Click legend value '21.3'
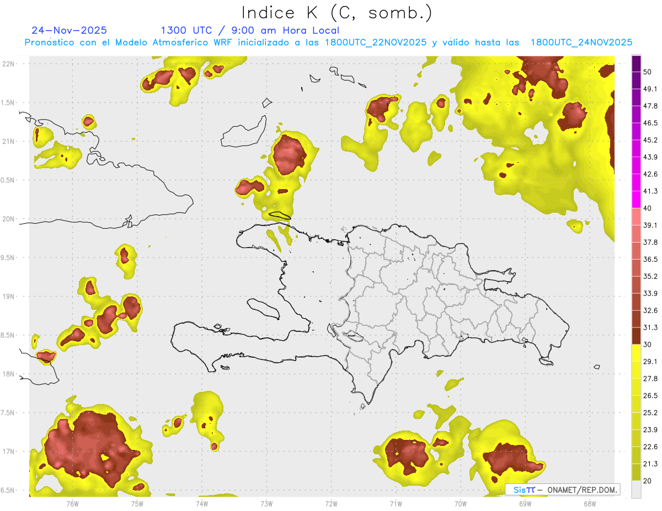The width and height of the screenshot is (662, 511). (650, 464)
